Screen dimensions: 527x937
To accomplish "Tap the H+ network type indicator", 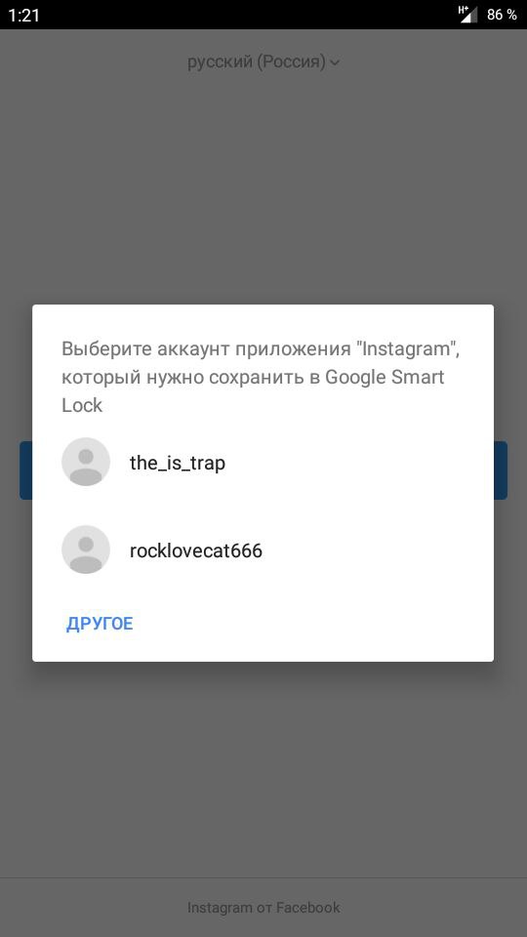I will coord(463,9).
